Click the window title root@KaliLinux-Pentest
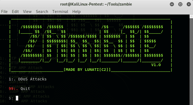This screenshot has width=193, height=105. (96, 4)
